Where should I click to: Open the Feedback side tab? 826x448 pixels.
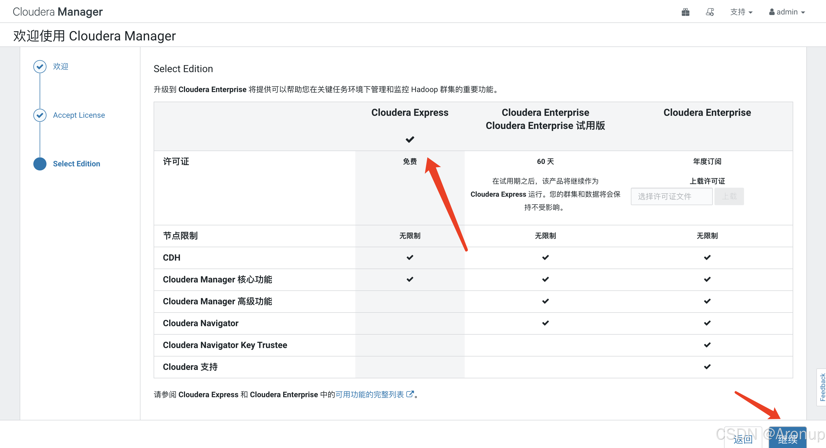click(x=822, y=387)
